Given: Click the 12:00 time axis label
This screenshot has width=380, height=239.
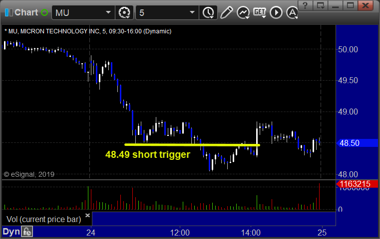Looking at the screenshot, I should [180, 233].
